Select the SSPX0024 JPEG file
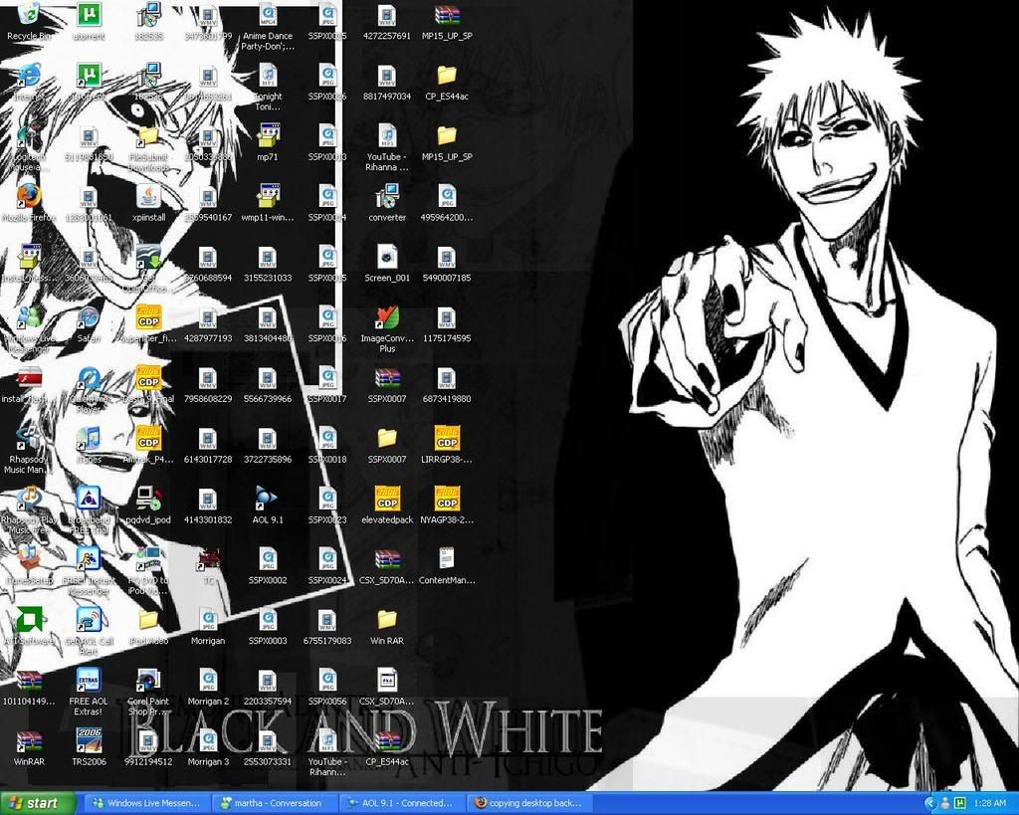This screenshot has height=815, width=1019. point(327,565)
